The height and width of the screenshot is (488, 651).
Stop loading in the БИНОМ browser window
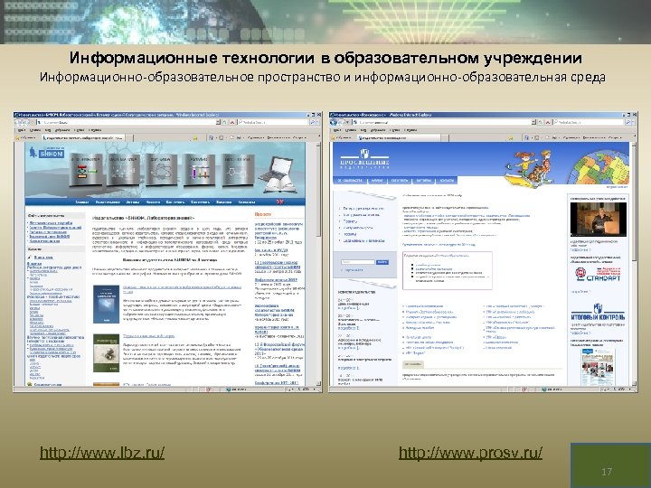(x=232, y=122)
